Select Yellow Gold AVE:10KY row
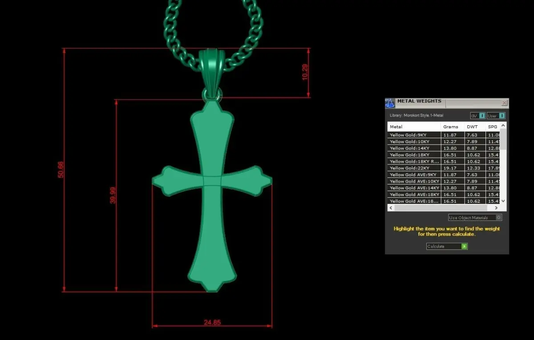This screenshot has width=534, height=340. (x=444, y=181)
